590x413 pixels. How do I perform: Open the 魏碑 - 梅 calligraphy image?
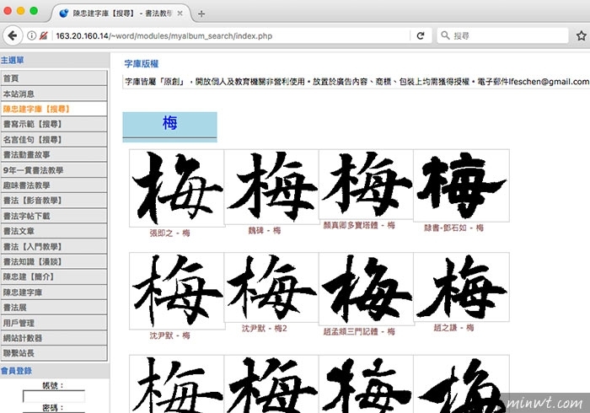271,187
